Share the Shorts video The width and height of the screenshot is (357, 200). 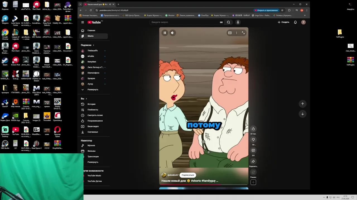[253, 161]
